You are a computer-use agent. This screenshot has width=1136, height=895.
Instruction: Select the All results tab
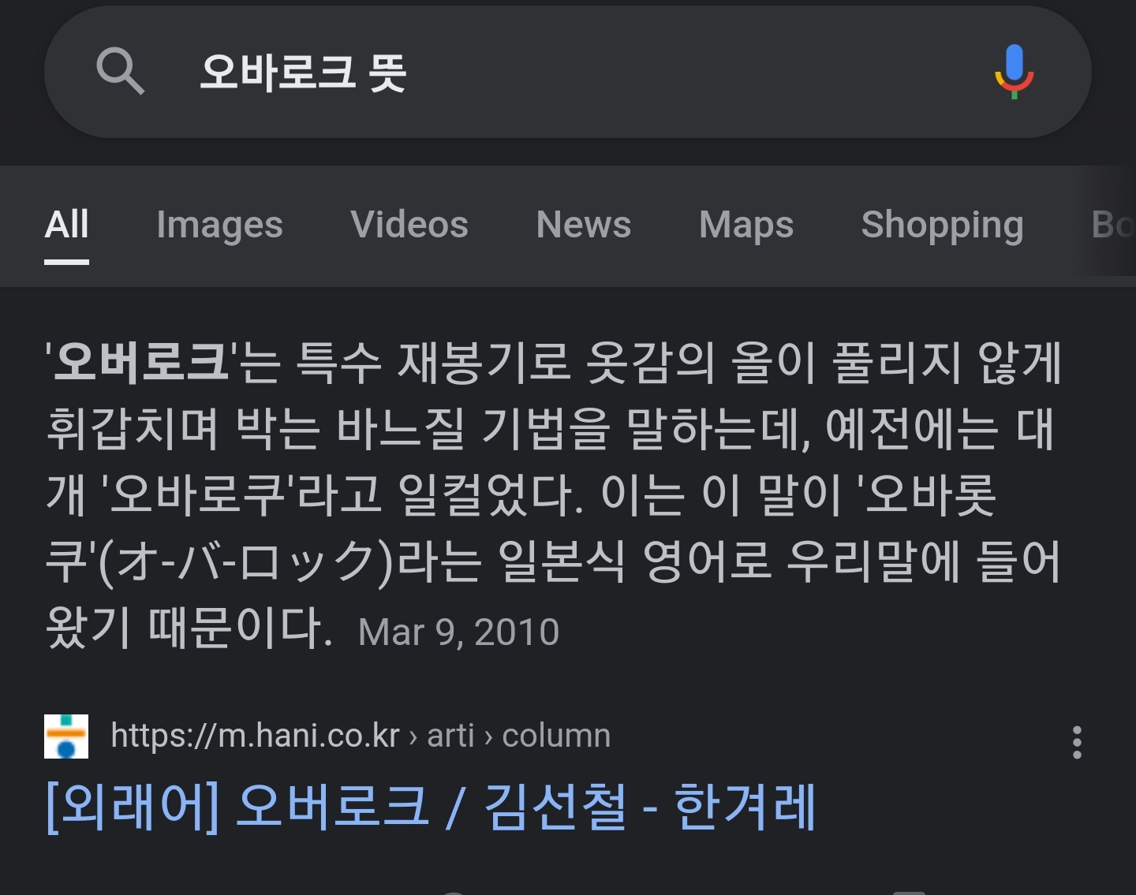[67, 225]
